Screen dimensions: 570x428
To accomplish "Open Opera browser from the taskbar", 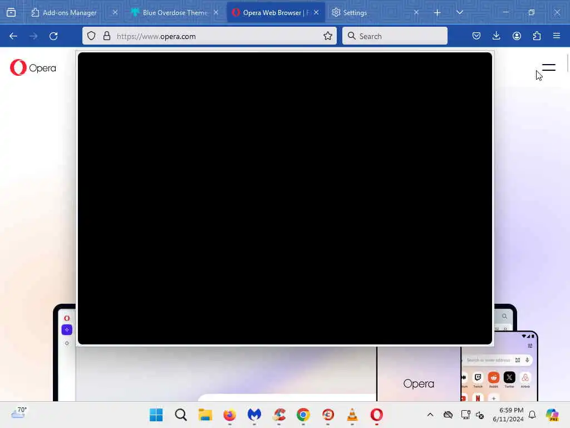I will 377,415.
